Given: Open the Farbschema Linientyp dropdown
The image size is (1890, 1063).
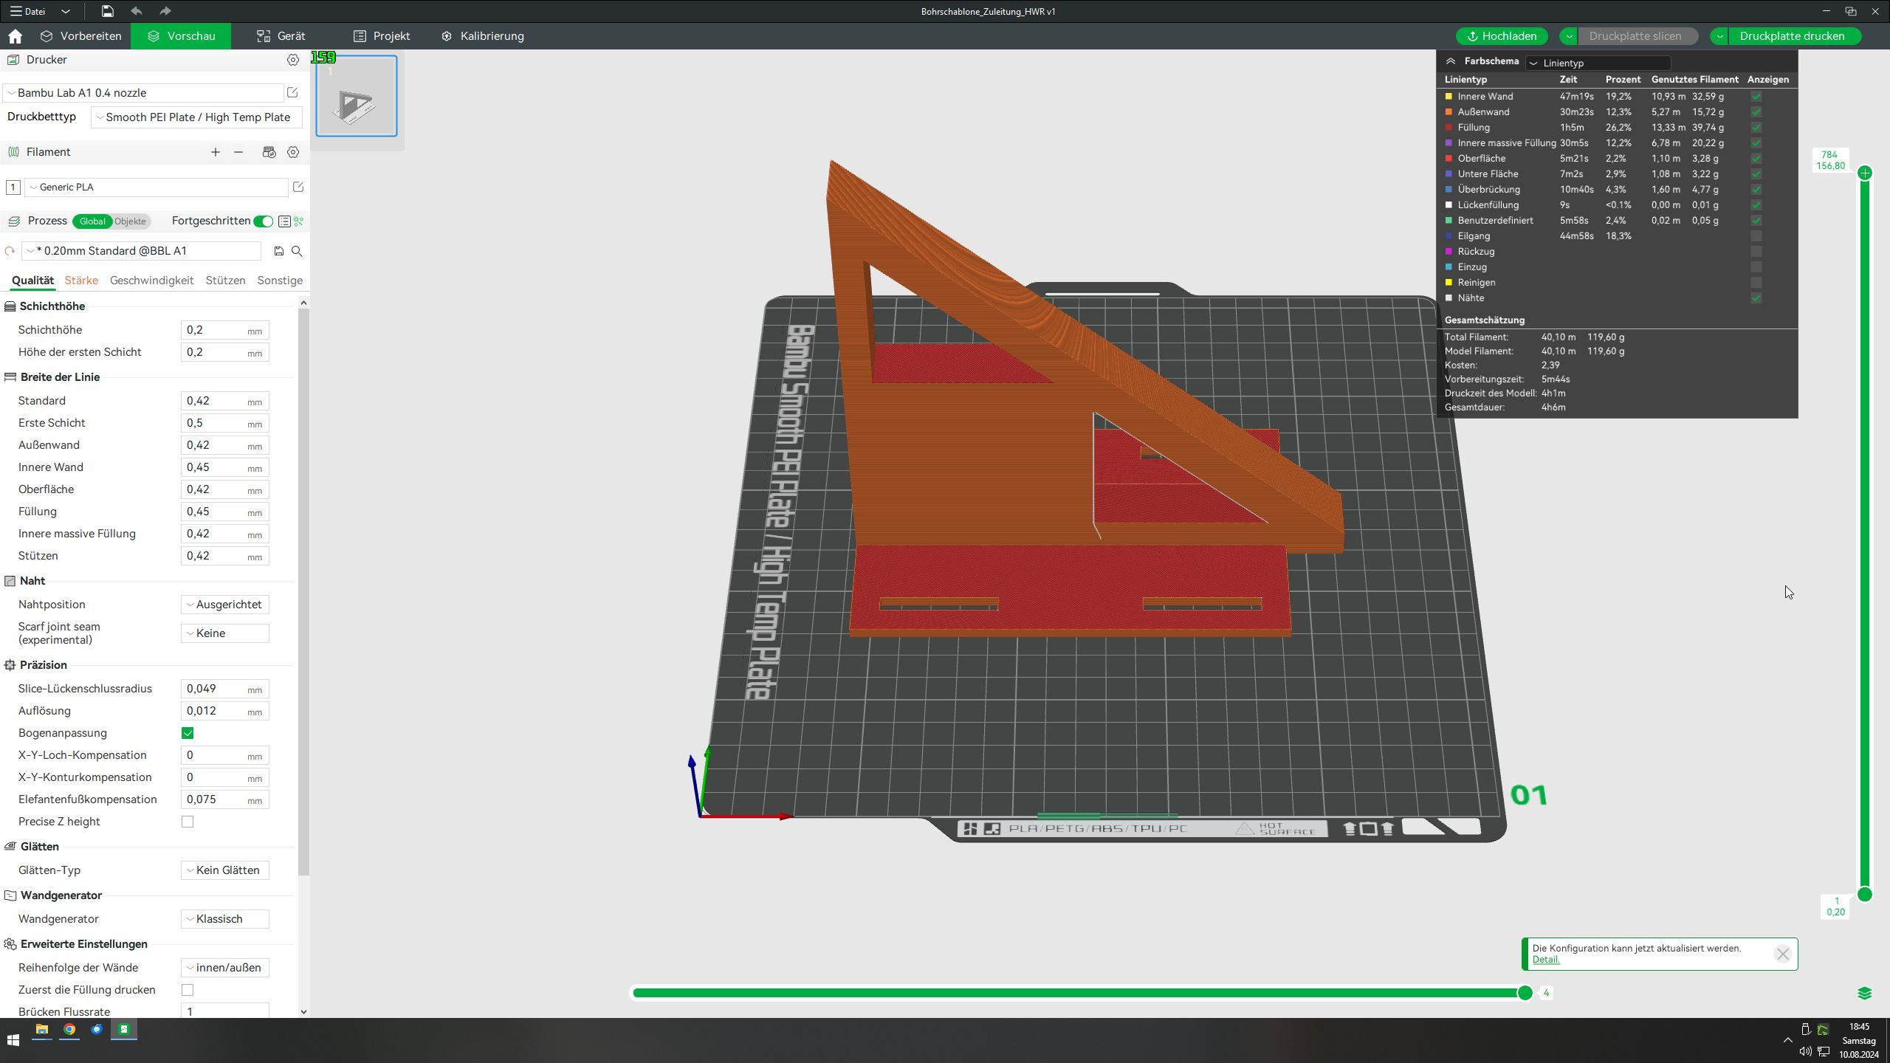Looking at the screenshot, I should coord(1598,63).
